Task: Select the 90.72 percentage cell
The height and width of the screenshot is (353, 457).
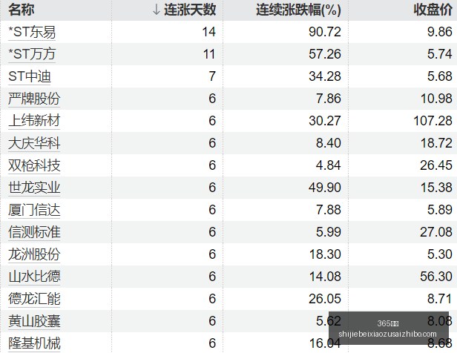Action: pos(325,32)
